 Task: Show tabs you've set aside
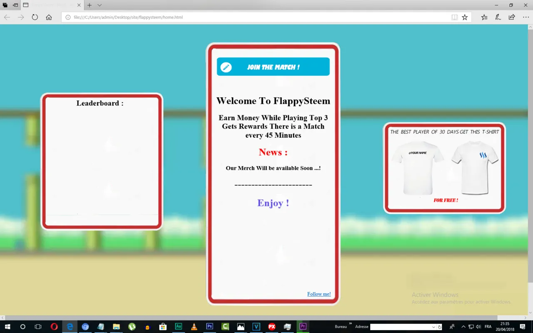pos(5,5)
